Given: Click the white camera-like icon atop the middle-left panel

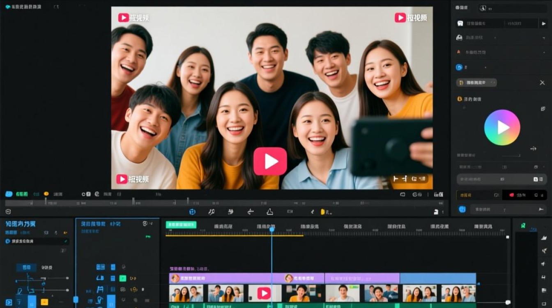Looking at the screenshot, I should tap(146, 224).
